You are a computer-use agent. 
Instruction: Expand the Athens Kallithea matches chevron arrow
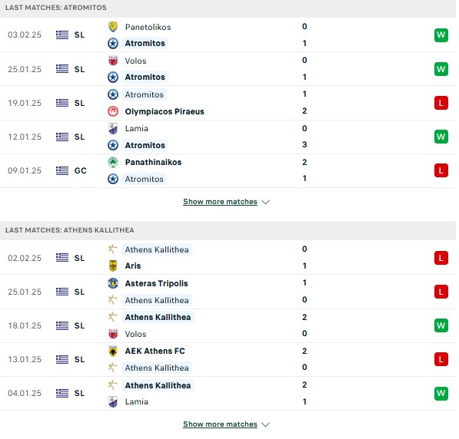click(265, 424)
